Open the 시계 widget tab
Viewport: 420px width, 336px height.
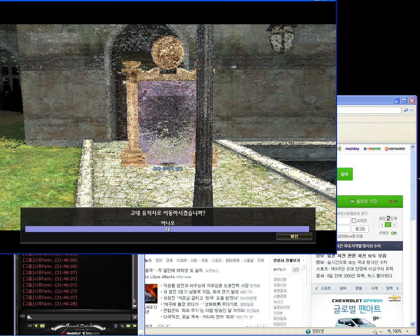(374, 288)
